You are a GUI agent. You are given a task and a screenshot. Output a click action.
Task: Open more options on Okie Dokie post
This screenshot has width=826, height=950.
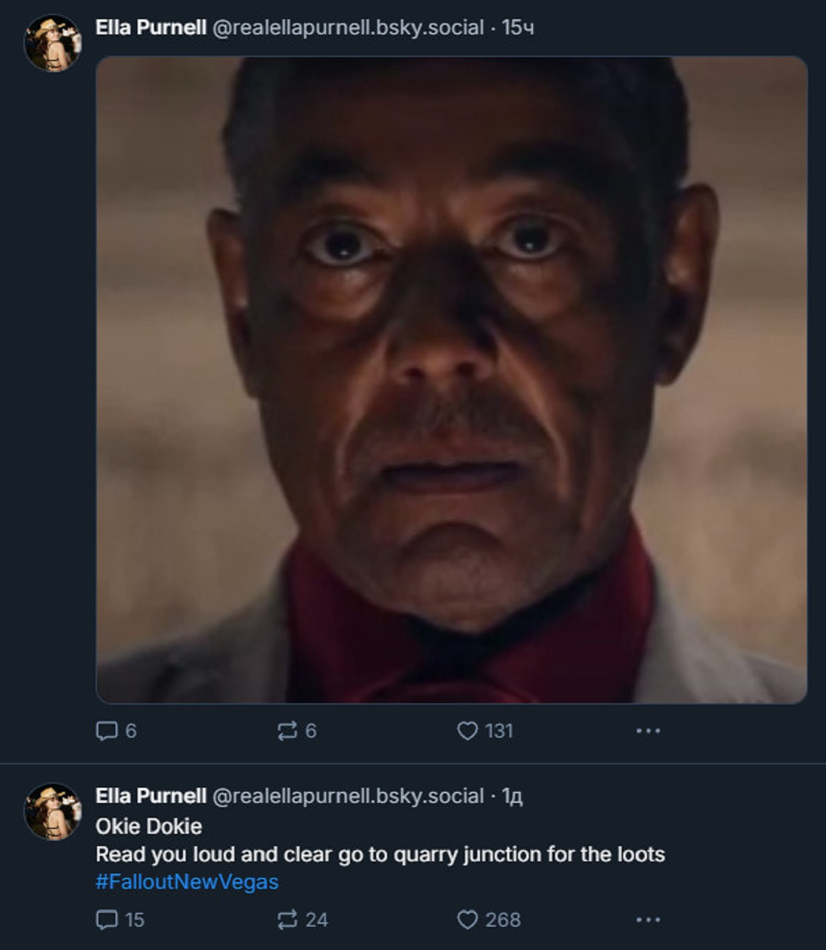(648, 920)
